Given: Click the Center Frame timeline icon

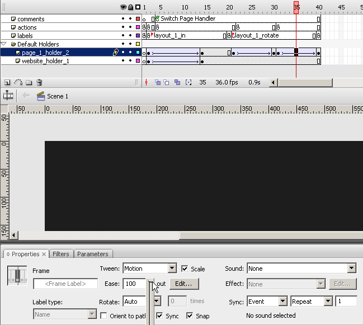Looking at the screenshot, I should pyautogui.click(x=147, y=82).
